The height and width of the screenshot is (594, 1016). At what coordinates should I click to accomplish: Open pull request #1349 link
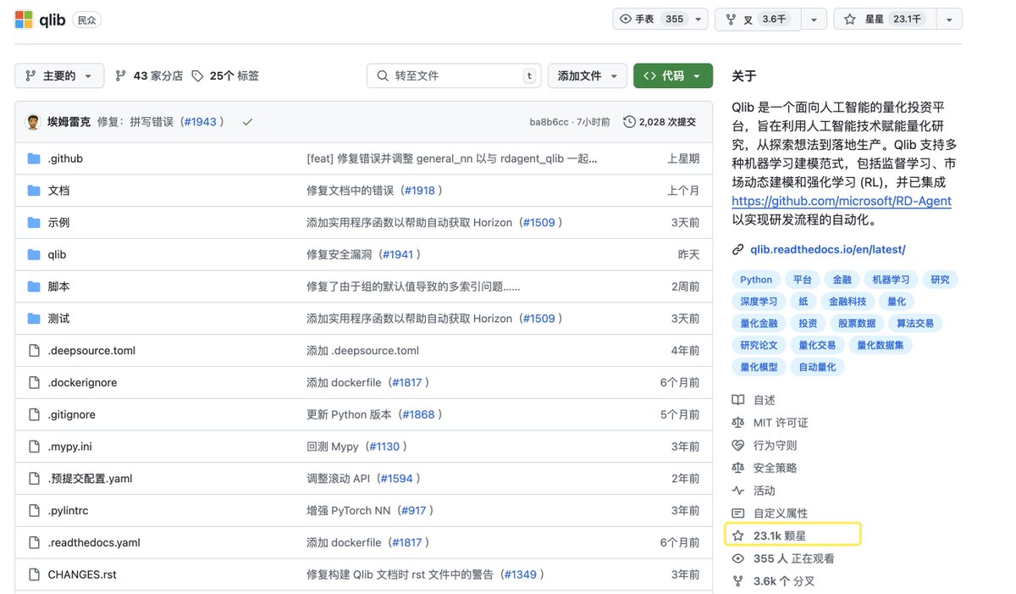520,575
